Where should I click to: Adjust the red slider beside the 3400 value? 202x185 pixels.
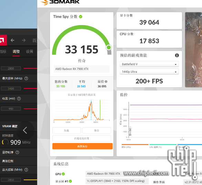(30, 88)
